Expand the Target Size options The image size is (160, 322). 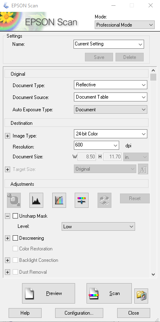[7, 169]
